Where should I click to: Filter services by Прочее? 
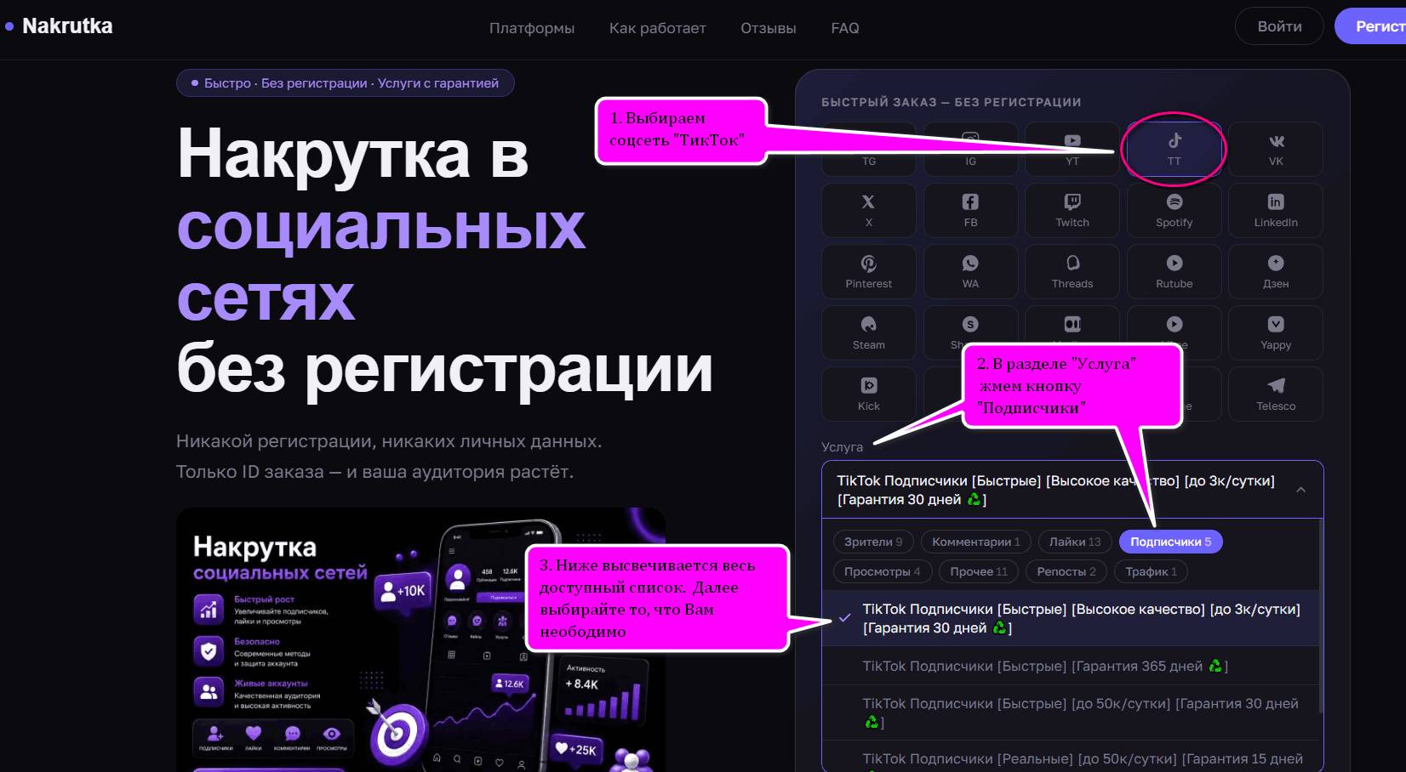[x=979, y=571]
